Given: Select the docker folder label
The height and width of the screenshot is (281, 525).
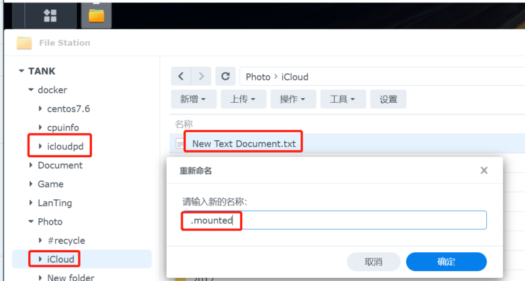Looking at the screenshot, I should [52, 90].
